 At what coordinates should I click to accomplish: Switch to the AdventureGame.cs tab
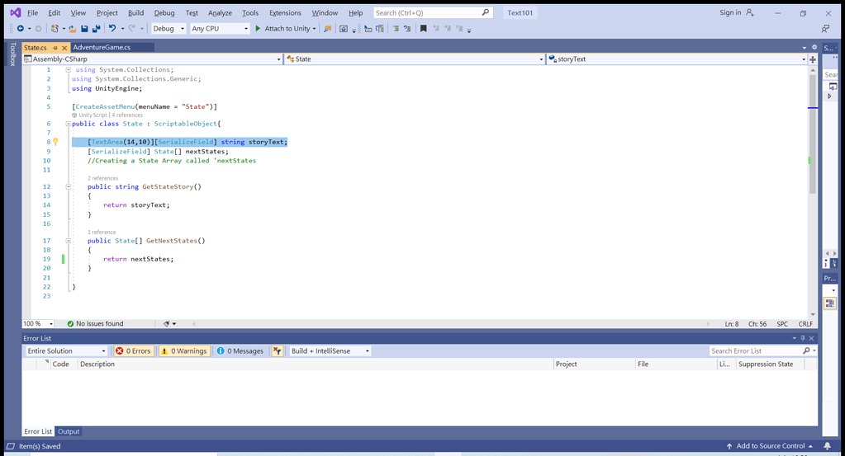click(x=102, y=48)
